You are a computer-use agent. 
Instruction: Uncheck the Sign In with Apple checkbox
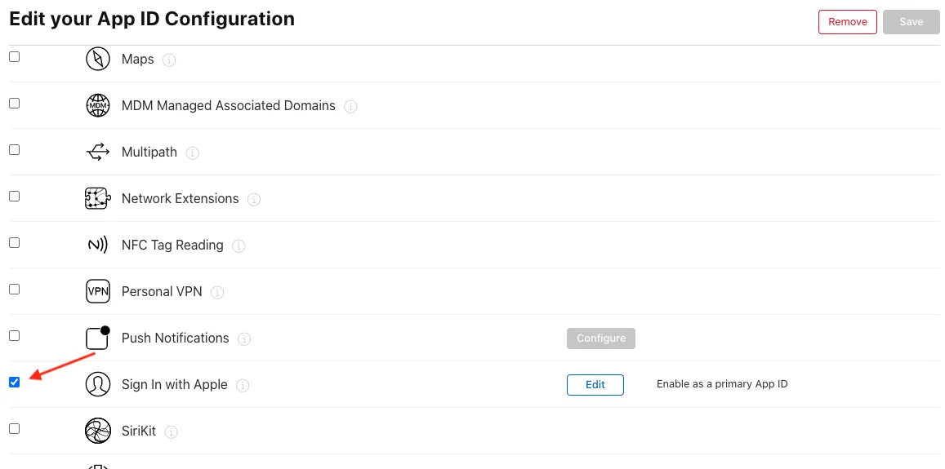coord(15,382)
